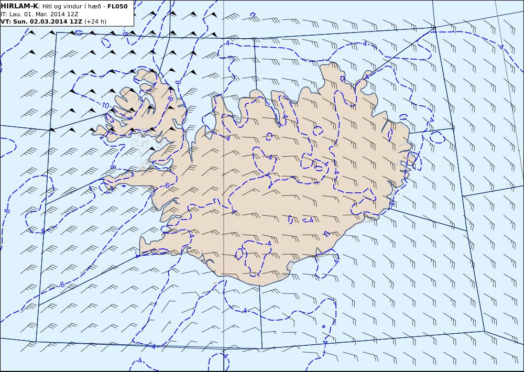Click the '(+24 h)' forecast offset text

click(95, 21)
